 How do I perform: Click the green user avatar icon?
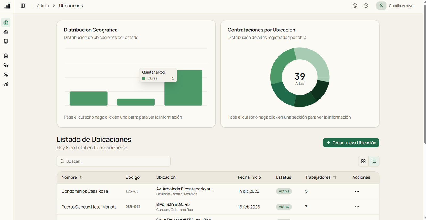point(381,6)
